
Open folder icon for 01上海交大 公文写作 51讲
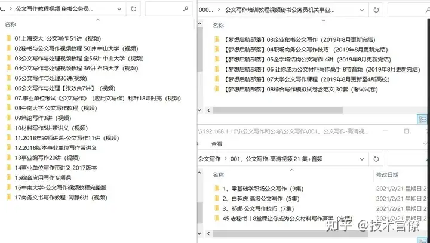pyautogui.click(x=9, y=38)
